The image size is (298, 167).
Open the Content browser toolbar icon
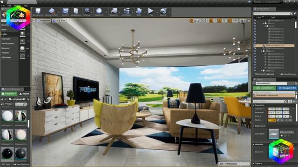pyautogui.click(x=65, y=12)
